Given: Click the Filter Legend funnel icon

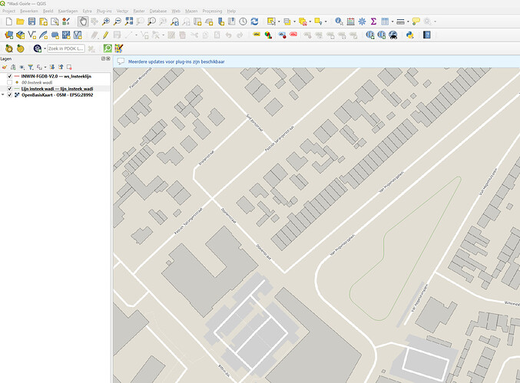Looking at the screenshot, I should pyautogui.click(x=31, y=68).
